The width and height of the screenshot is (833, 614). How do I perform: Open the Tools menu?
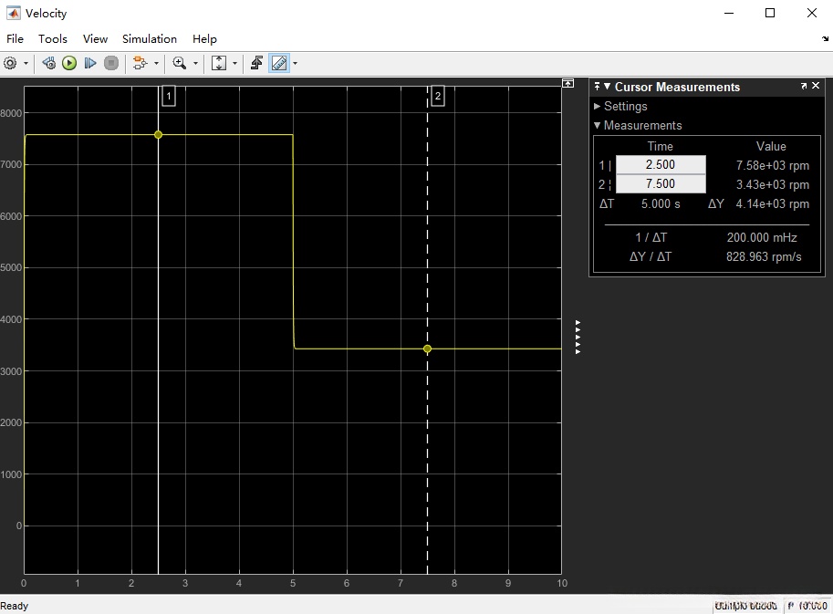(x=53, y=39)
